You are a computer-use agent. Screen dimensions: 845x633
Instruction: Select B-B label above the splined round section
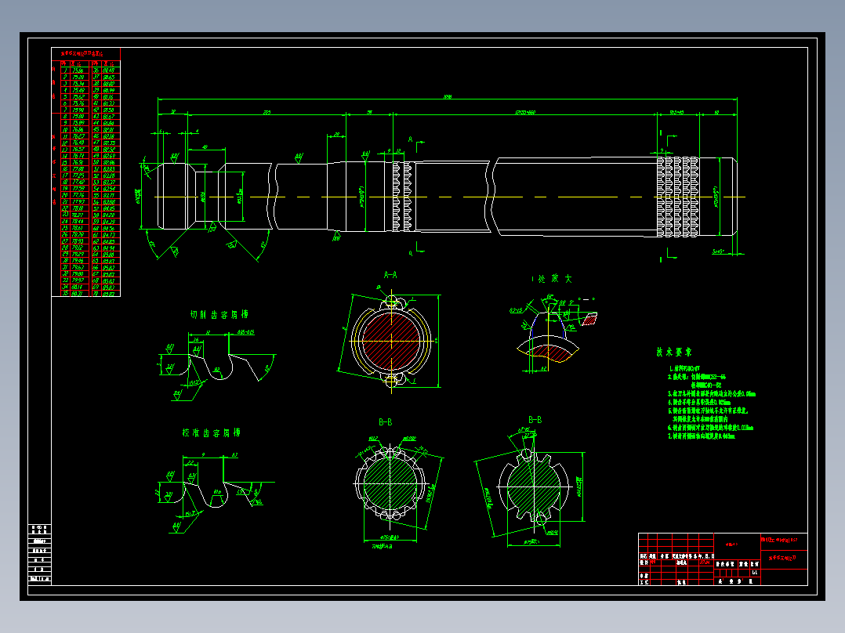[386, 422]
